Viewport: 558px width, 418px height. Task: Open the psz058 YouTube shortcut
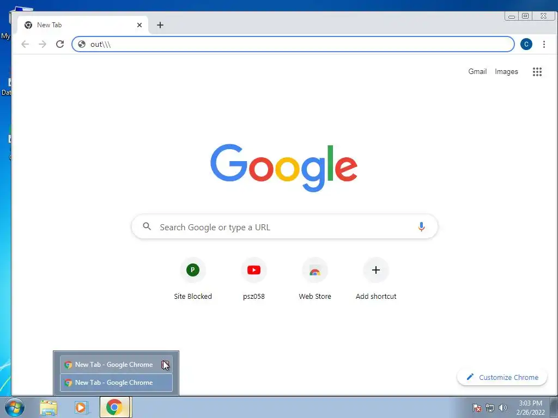coord(254,279)
